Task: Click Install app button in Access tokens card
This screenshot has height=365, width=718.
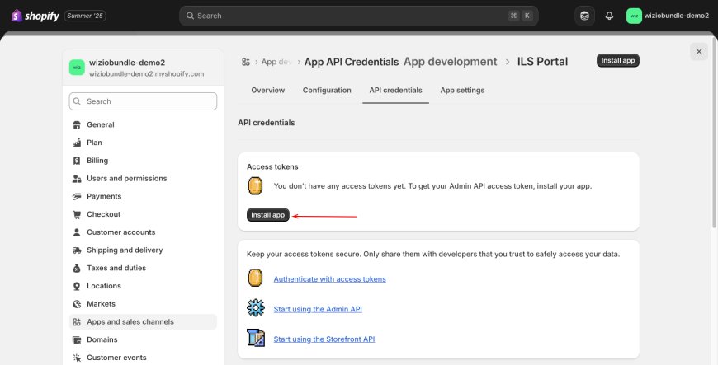Action: click(268, 215)
